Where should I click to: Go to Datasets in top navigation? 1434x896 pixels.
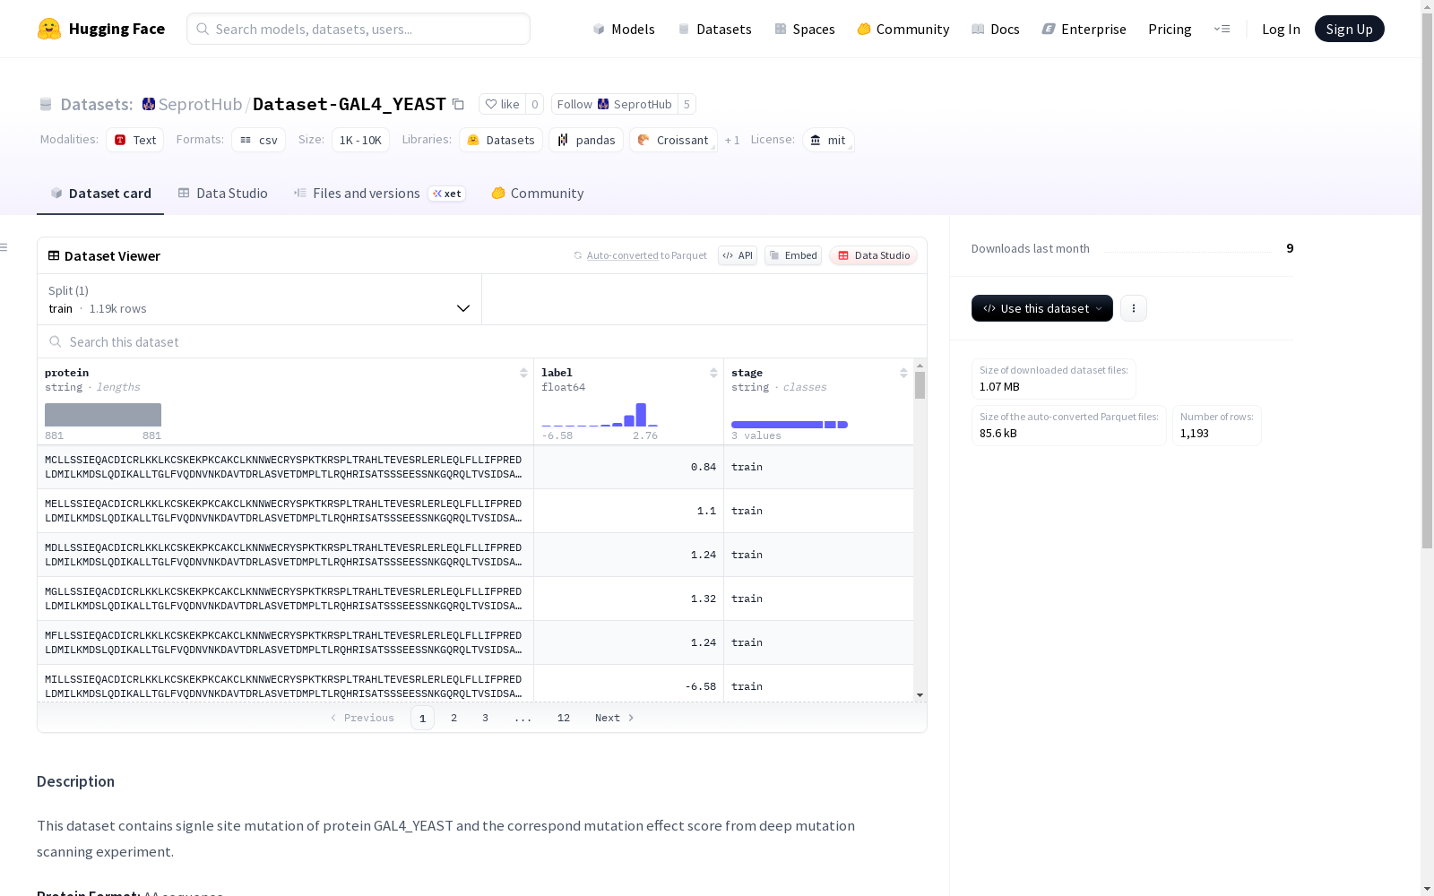[x=715, y=29]
